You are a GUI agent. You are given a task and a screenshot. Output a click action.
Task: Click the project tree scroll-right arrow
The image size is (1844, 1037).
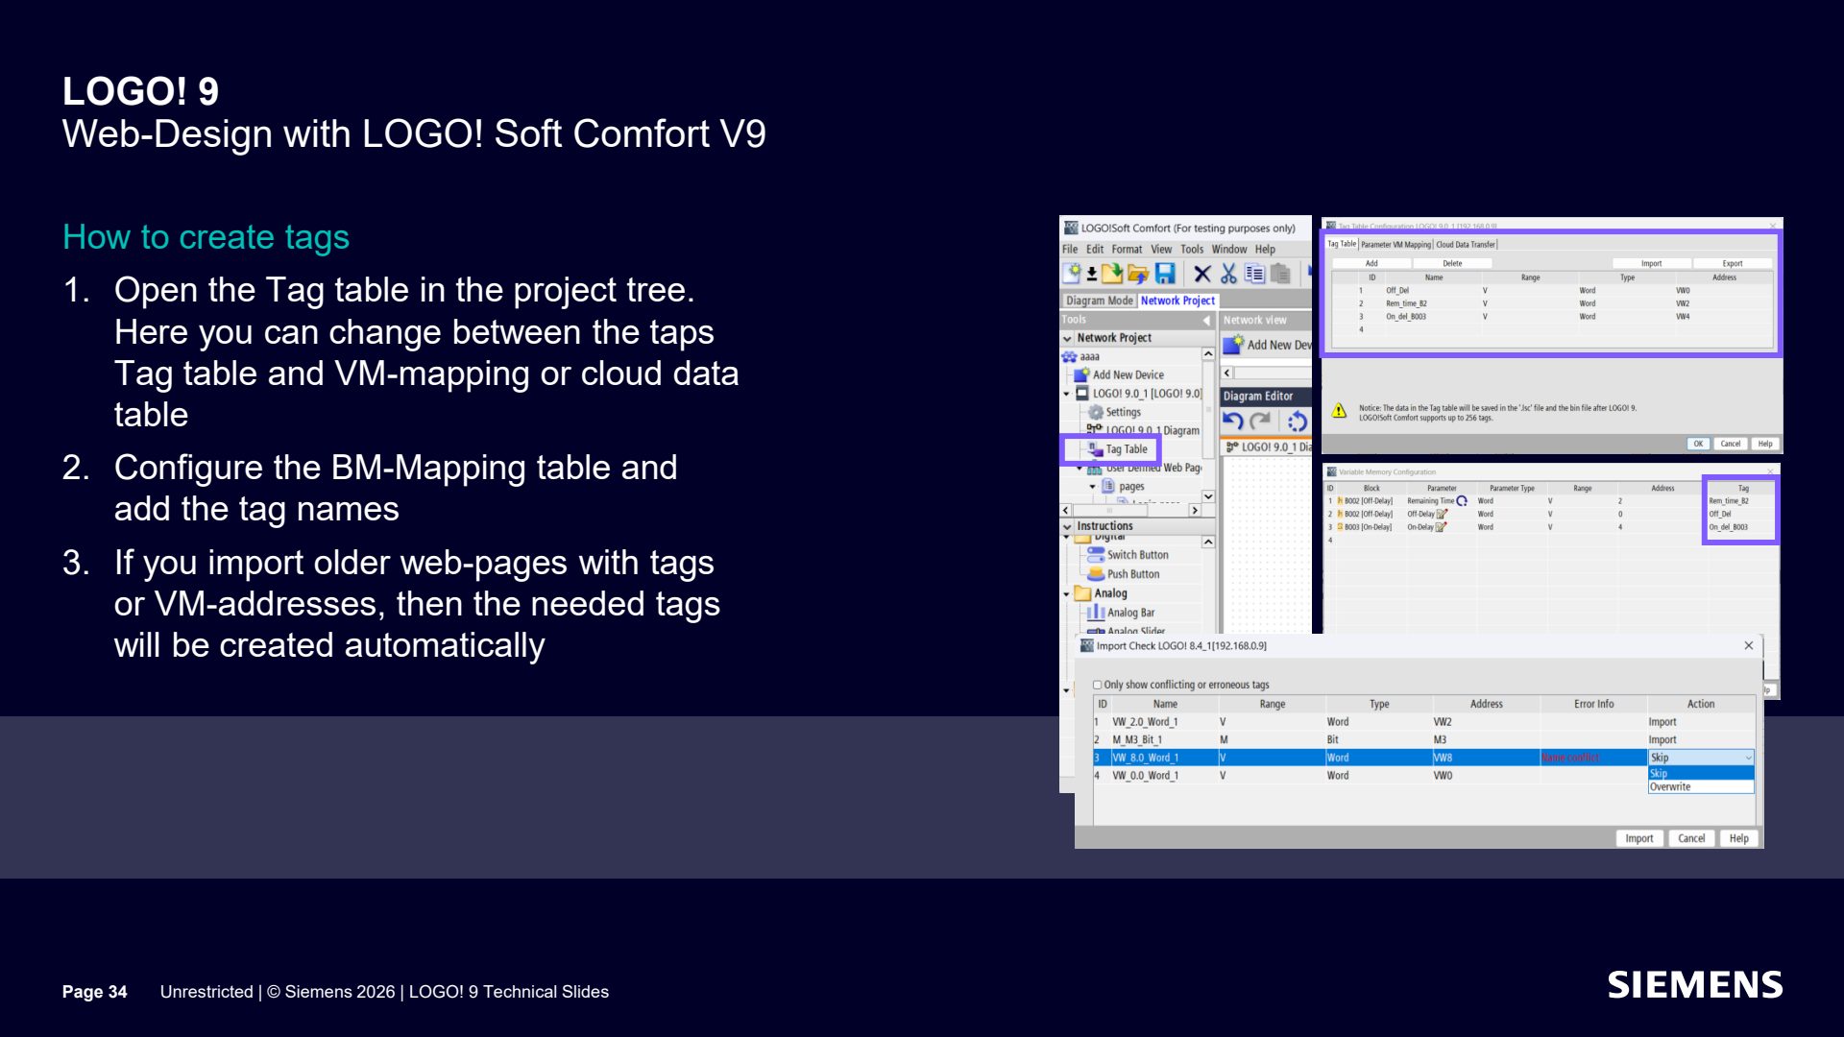point(1195,511)
